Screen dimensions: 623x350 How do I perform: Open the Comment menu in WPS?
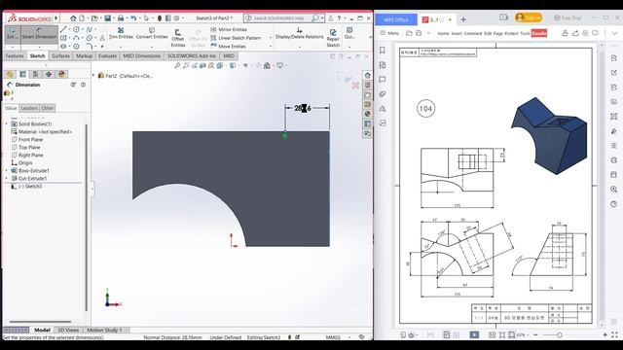(x=473, y=33)
